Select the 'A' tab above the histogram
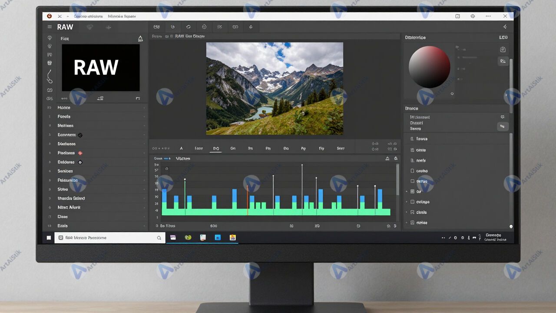 pos(182,149)
